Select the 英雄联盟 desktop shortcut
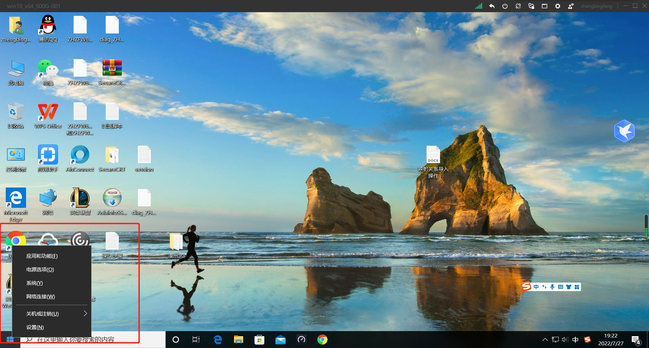The height and width of the screenshot is (348, 649). (x=80, y=201)
